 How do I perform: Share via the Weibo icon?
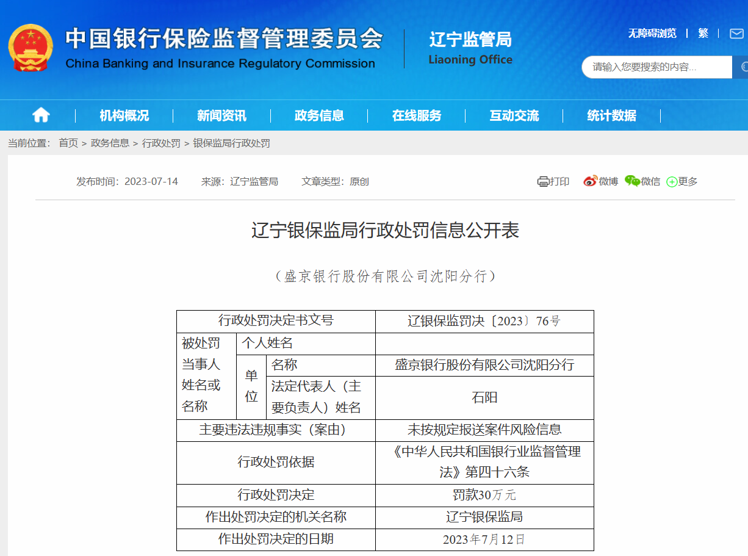click(590, 181)
